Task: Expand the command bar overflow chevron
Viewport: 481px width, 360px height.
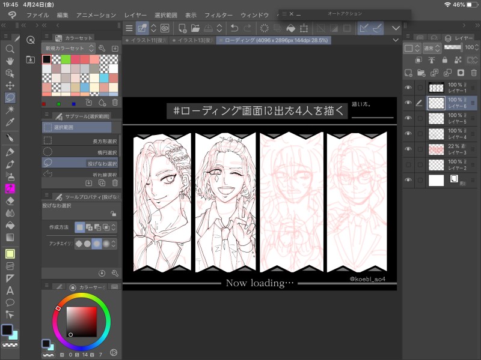Action: point(396,28)
